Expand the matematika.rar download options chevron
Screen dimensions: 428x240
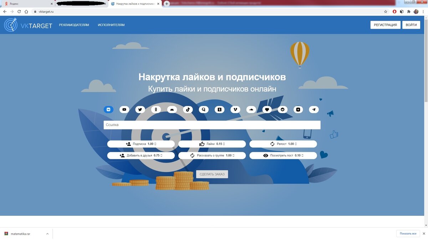click(x=47, y=234)
